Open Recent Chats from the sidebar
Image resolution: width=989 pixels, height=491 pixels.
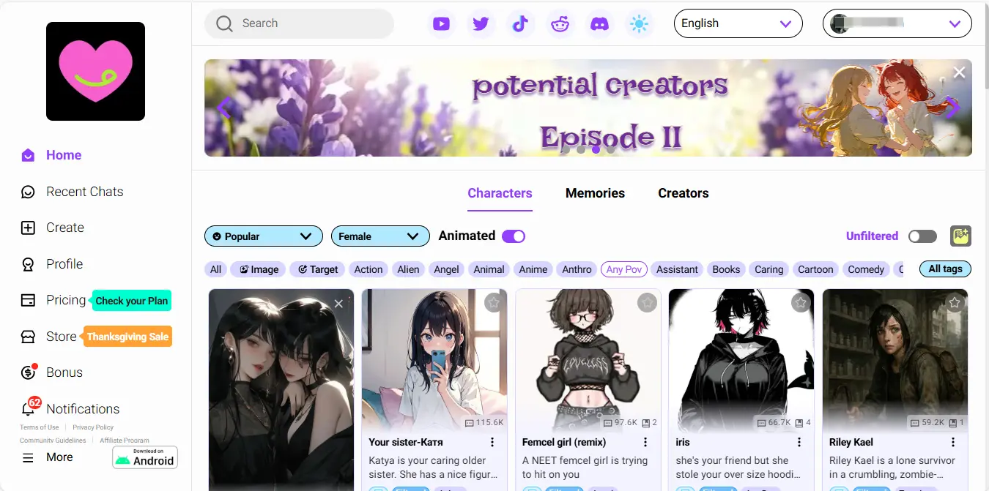tap(84, 191)
